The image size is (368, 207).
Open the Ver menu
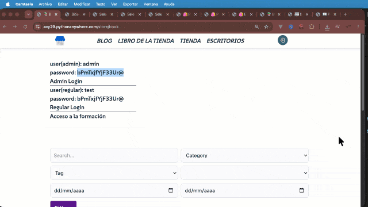coord(114,4)
